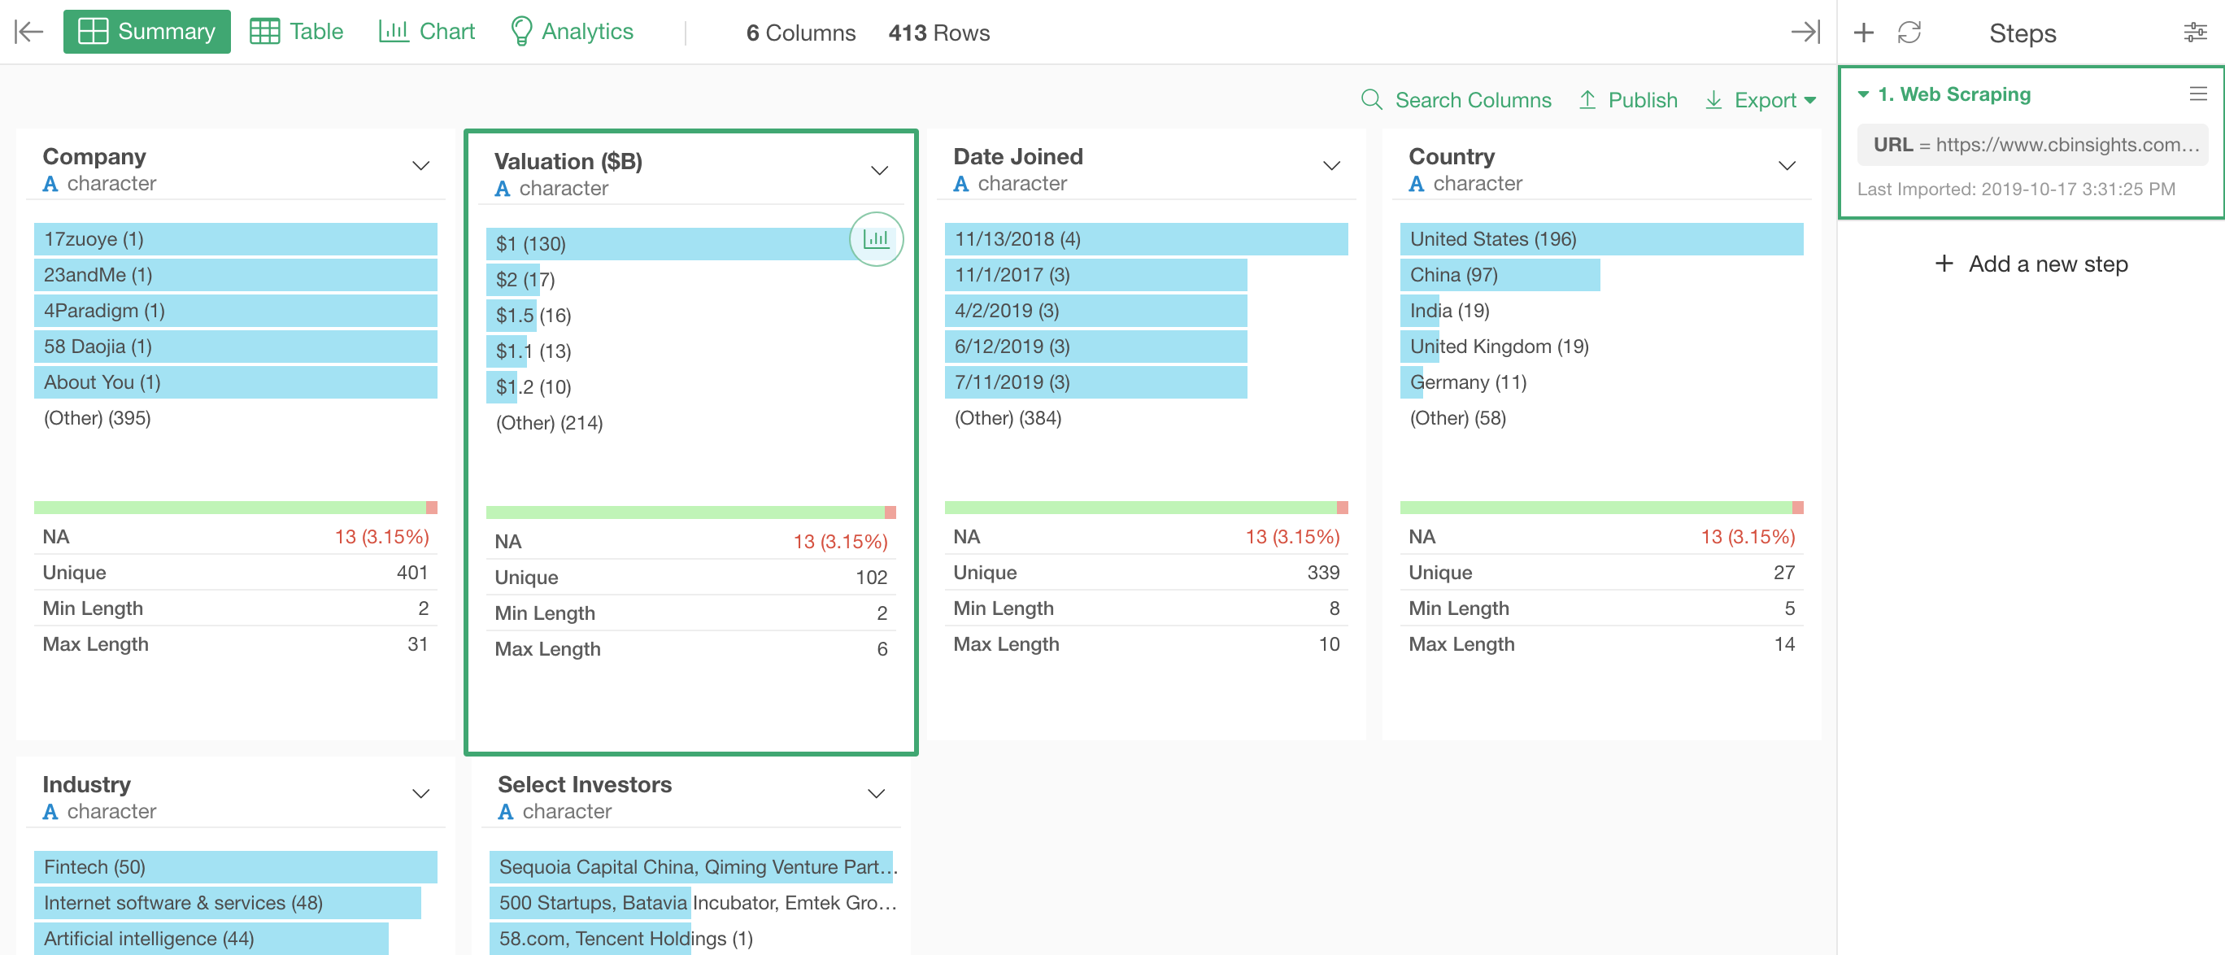Open the Date Joined column menu

[1331, 165]
